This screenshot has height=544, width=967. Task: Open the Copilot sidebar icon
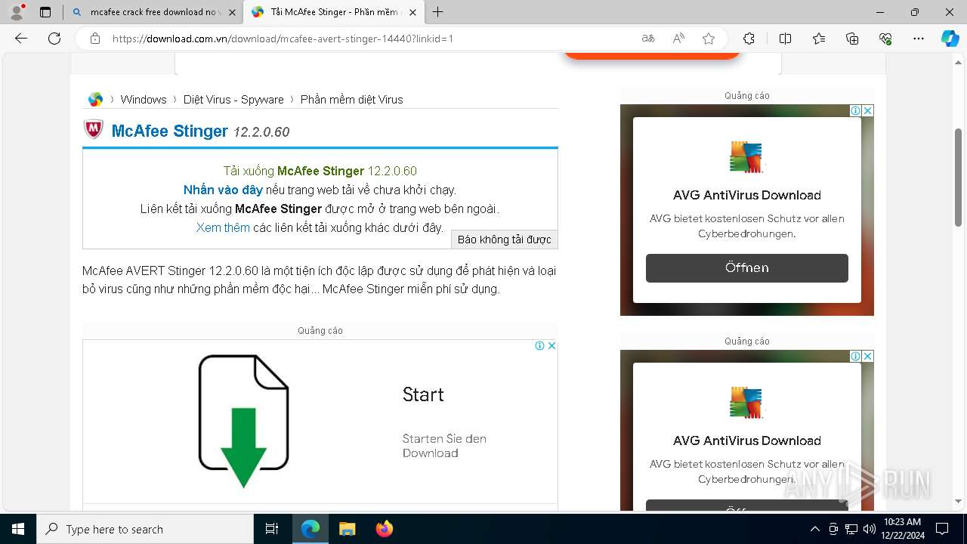click(950, 39)
